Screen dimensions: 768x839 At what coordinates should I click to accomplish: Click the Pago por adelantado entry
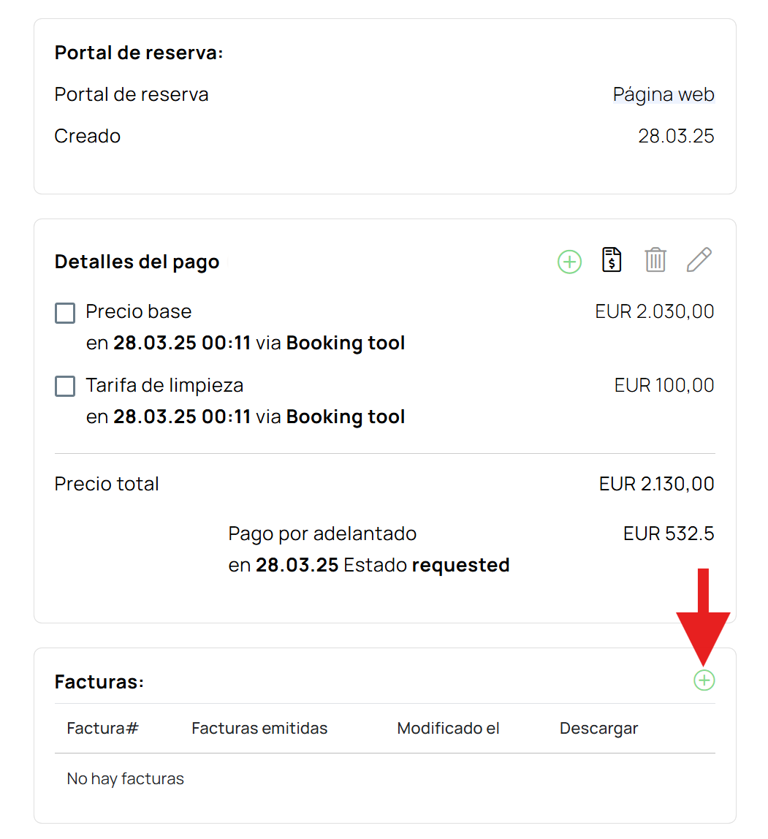tap(369, 549)
